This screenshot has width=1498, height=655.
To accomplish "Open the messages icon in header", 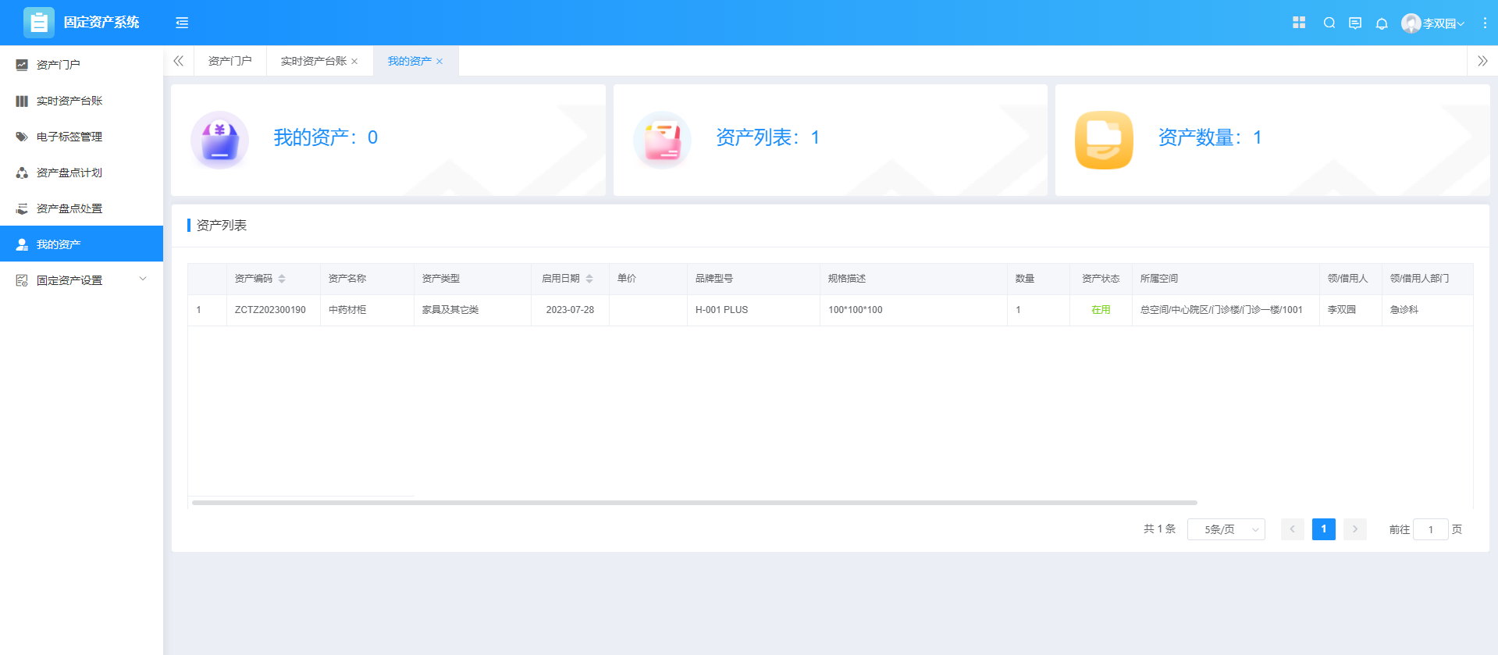I will [x=1355, y=23].
